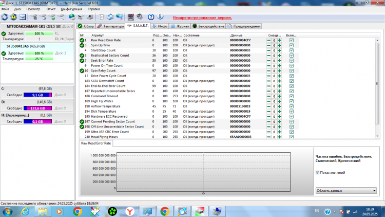Open the Отчёт menu
Viewport: 385px width, 217px height.
pyautogui.click(x=51, y=9)
